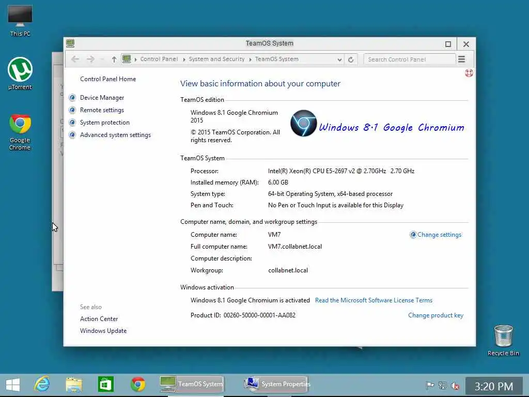529x397 pixels.
Task: Open Device Manager link
Action: pyautogui.click(x=102, y=98)
